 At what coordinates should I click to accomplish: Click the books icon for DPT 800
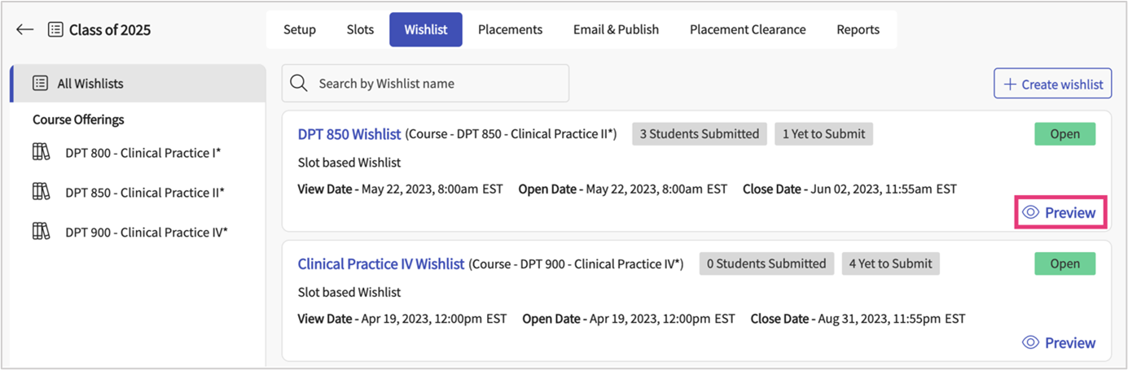pyautogui.click(x=42, y=153)
